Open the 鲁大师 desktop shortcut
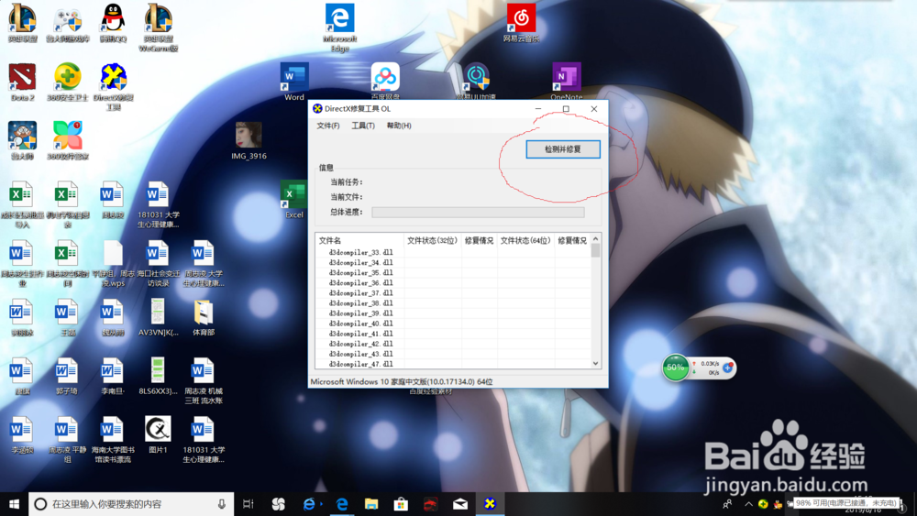Viewport: 917px width, 516px height. 22,141
